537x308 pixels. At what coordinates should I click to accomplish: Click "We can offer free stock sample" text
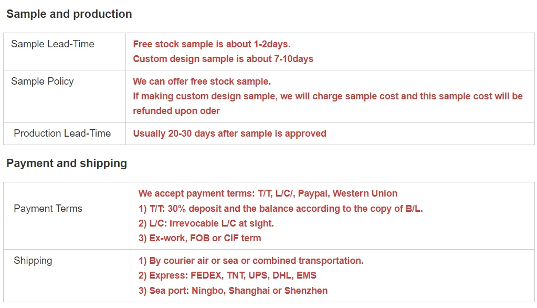[202, 81]
